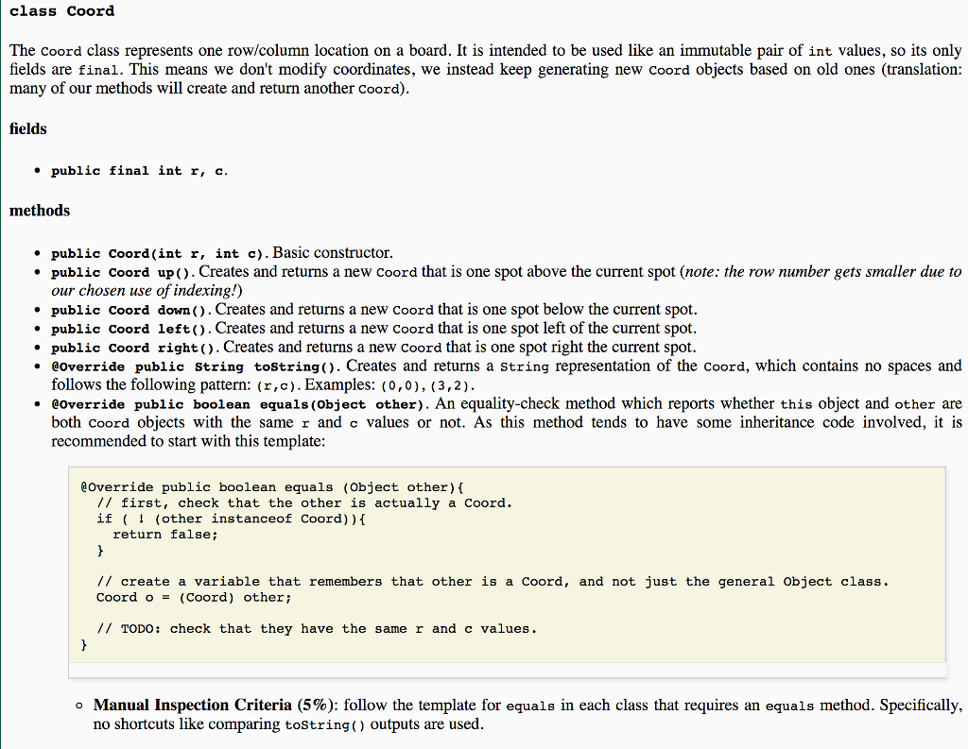Screen dimensions: 968x749
Task: Click code line 'Coord o = (Coord) other;'
Action: click(x=194, y=598)
